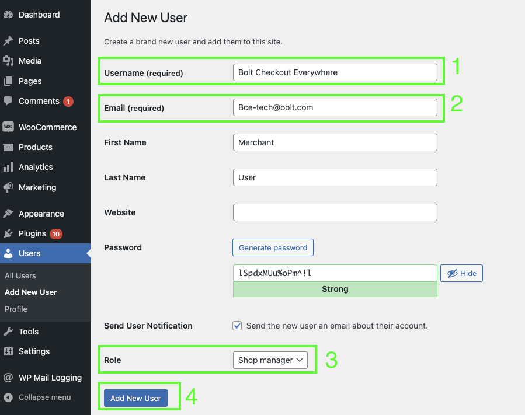This screenshot has height=415, width=525.
Task: Click the WP Mail Logging at-sign icon
Action: click(8, 378)
